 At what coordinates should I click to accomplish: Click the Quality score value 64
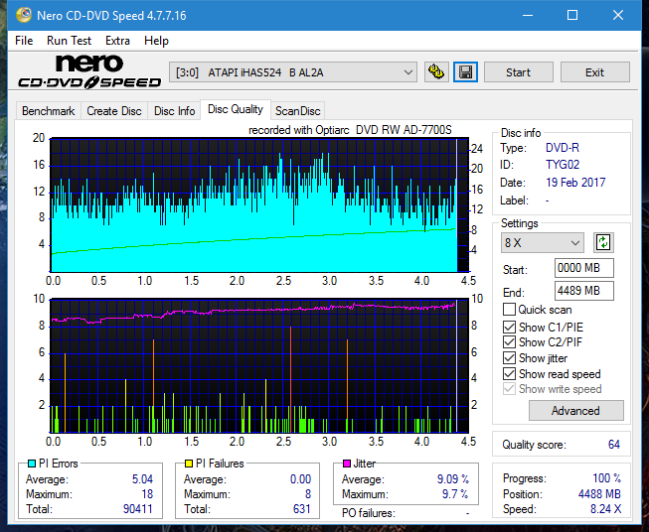pyautogui.click(x=614, y=445)
